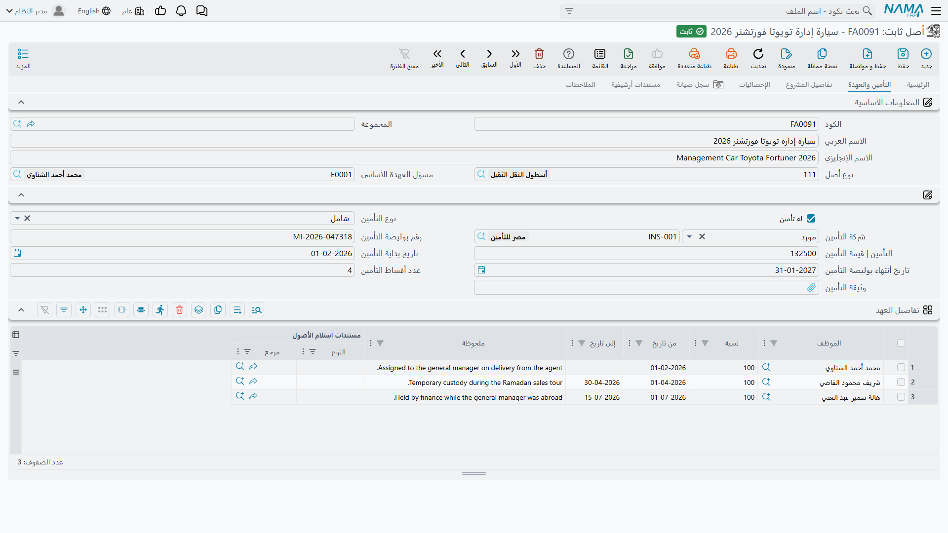Open the الملاحظات tab

point(580,85)
